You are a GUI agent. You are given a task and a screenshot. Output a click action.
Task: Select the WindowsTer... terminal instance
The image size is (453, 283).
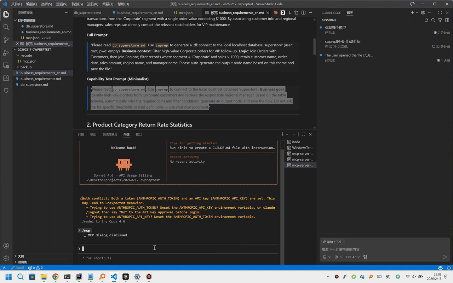pyautogui.click(x=300, y=148)
